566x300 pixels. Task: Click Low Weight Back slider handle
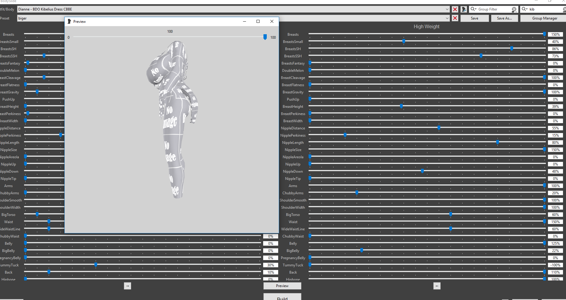tap(49, 272)
